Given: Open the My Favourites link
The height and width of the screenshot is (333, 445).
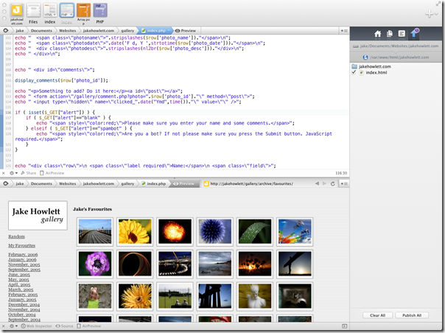Looking at the screenshot, I should [21, 245].
